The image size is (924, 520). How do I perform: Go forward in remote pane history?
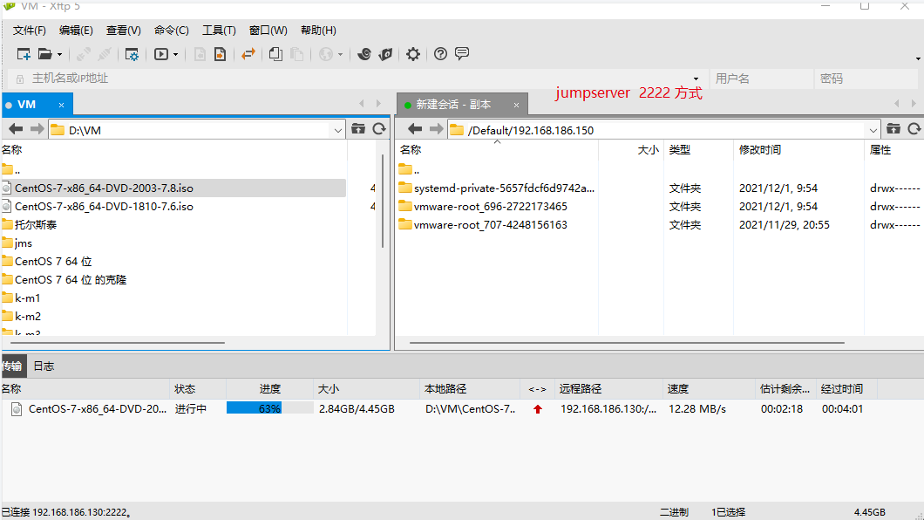(436, 129)
